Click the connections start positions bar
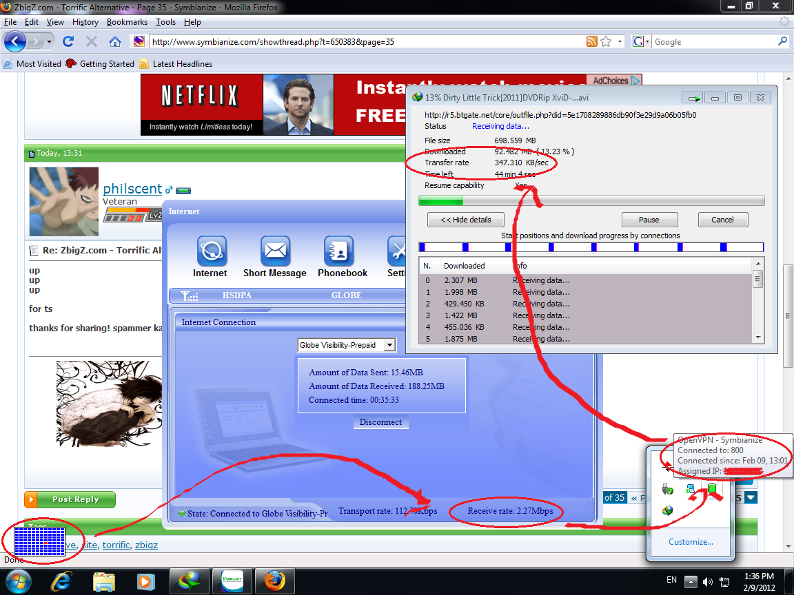This screenshot has width=794, height=595. [591, 247]
